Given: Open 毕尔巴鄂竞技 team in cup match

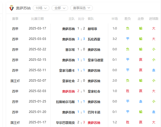Looking at the screenshot, I should (x=65, y=123).
